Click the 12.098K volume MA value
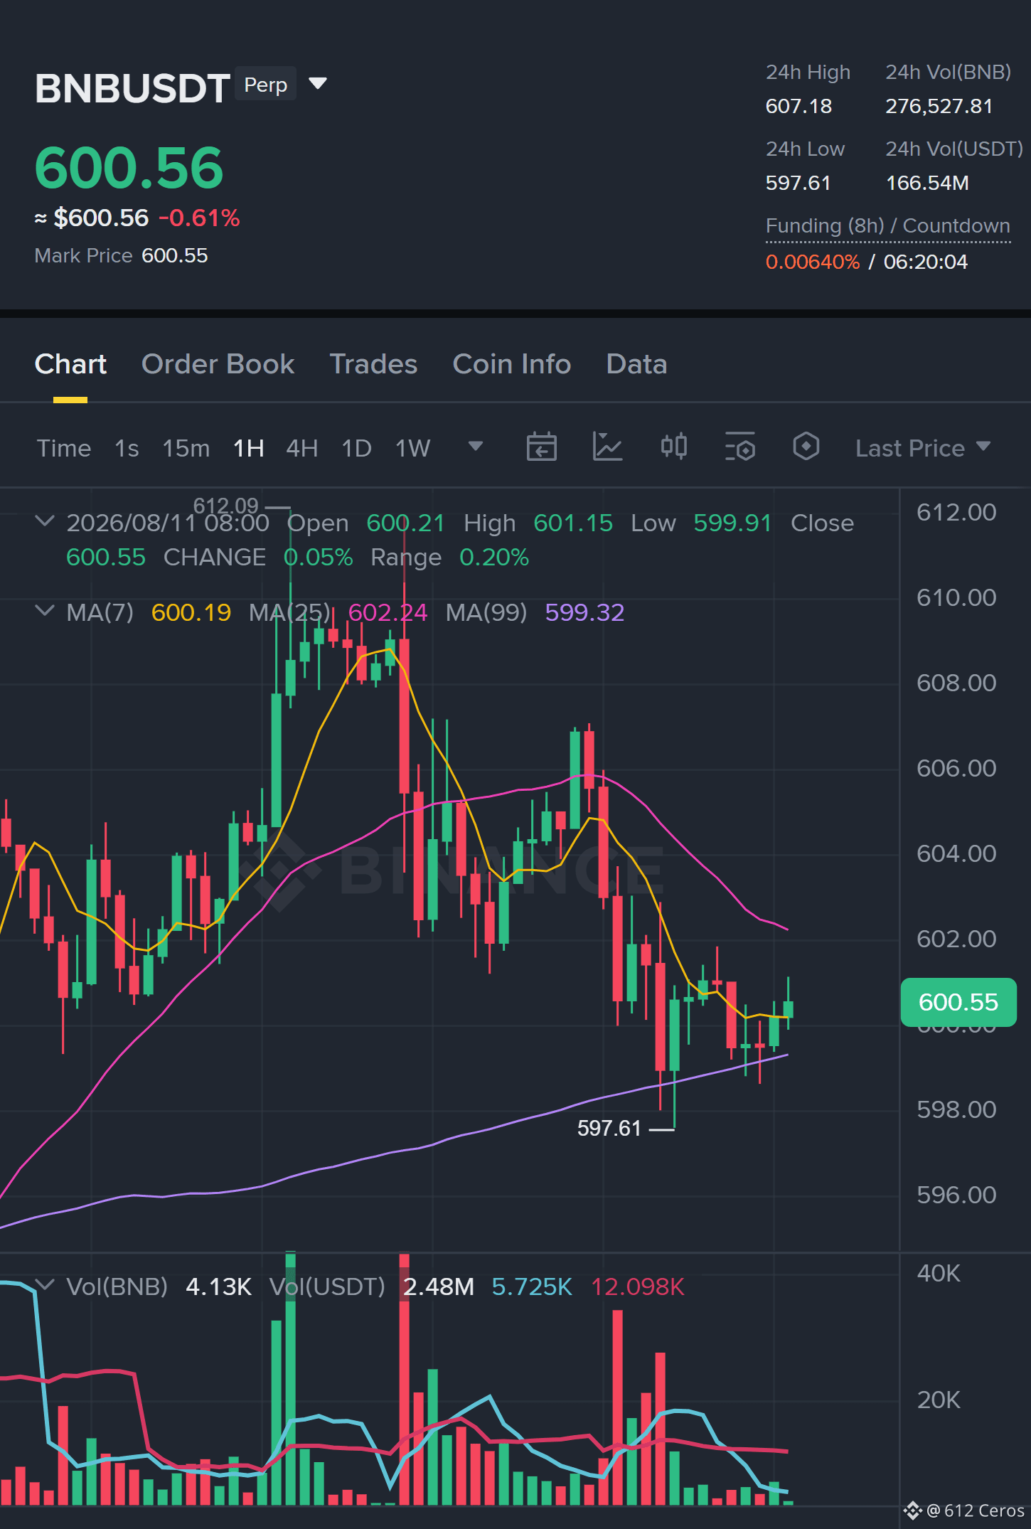The height and width of the screenshot is (1529, 1031). (x=638, y=1286)
